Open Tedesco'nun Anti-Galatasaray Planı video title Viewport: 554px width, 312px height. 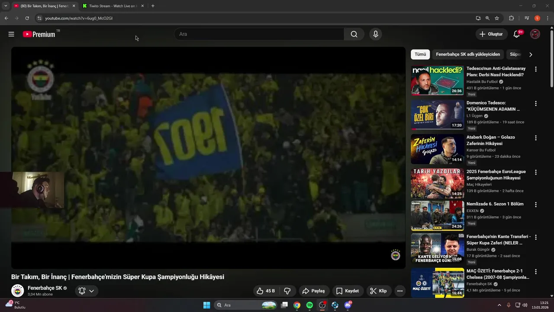[x=496, y=71]
